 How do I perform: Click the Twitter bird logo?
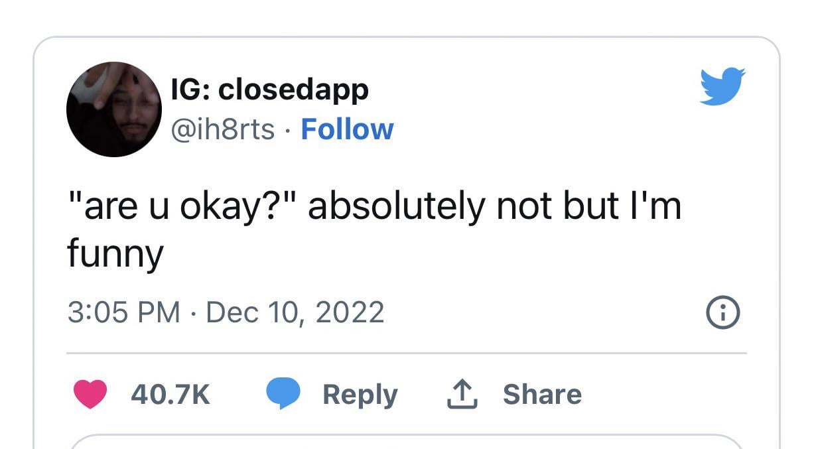pyautogui.click(x=722, y=86)
